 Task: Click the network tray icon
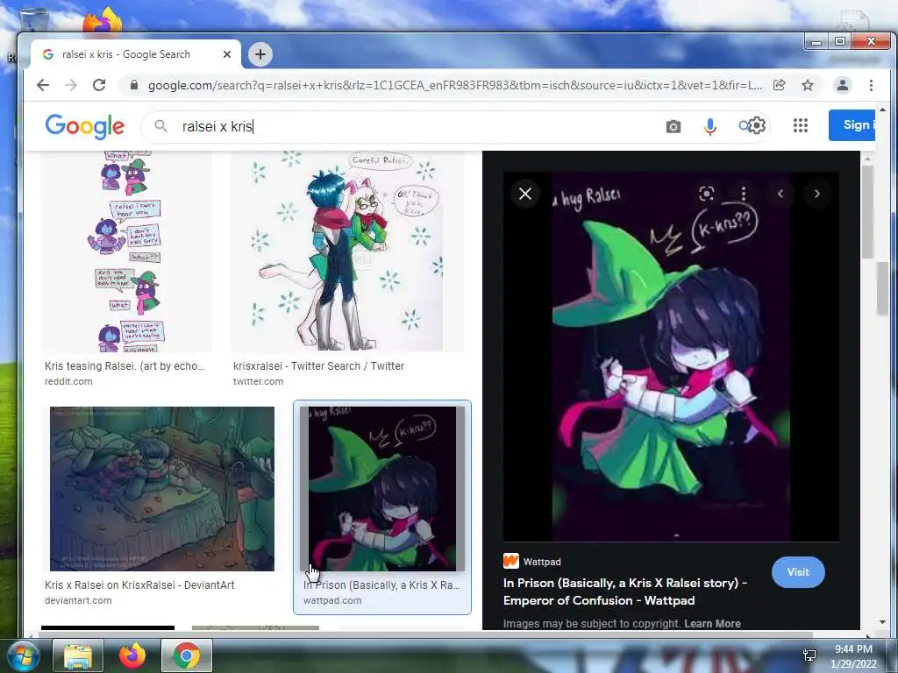coord(809,655)
